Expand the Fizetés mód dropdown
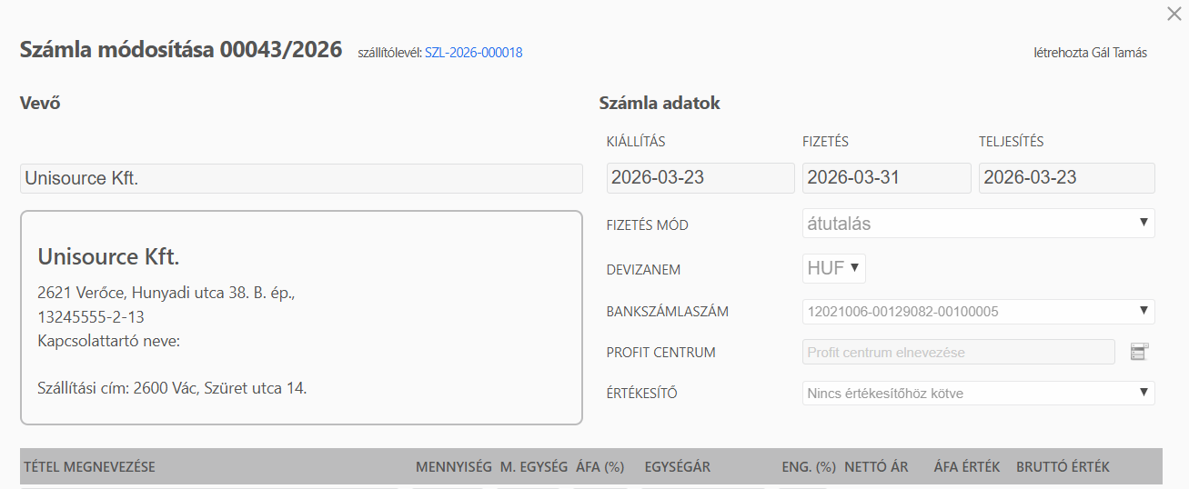1189x489 pixels. pos(978,224)
